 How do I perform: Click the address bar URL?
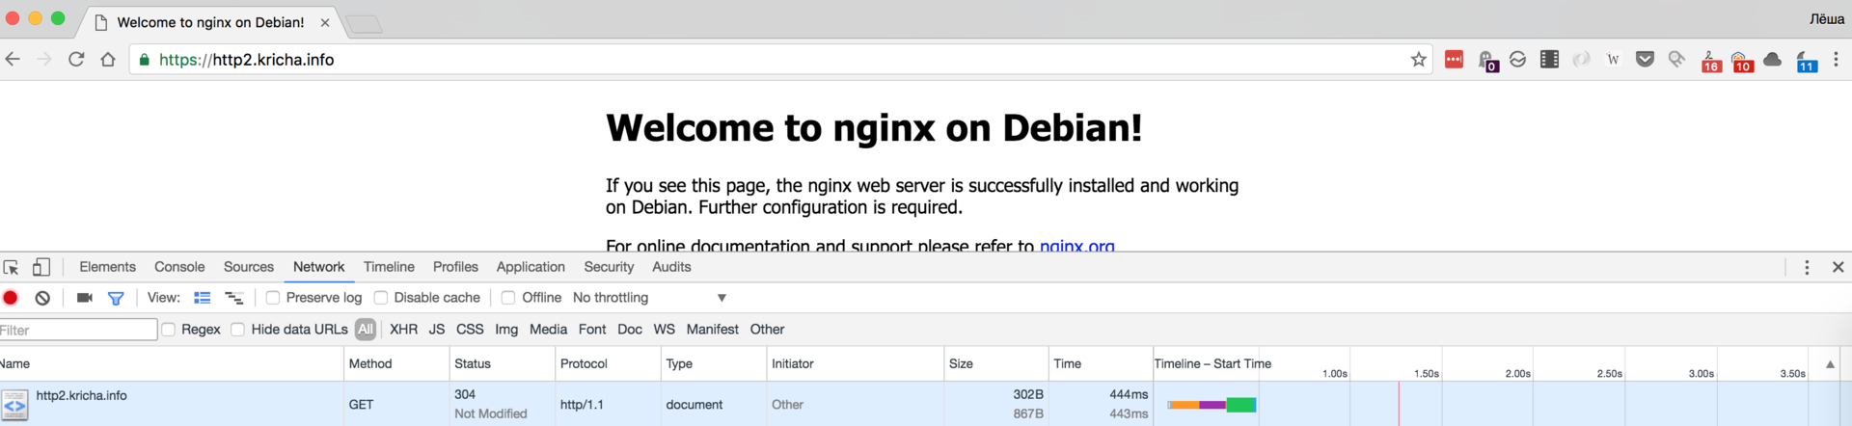(247, 60)
